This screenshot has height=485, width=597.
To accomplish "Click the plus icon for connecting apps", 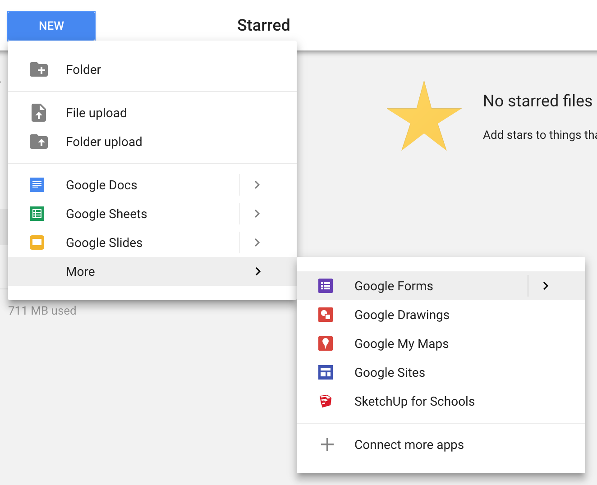I will coord(327,444).
